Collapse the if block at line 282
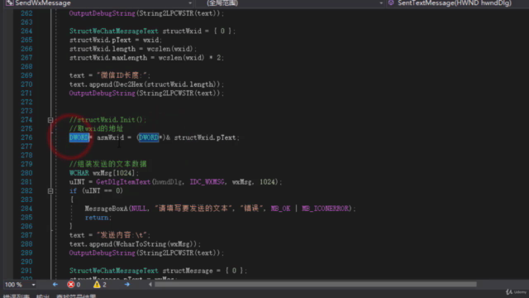Viewport: 529px width, 298px height. 50,191
